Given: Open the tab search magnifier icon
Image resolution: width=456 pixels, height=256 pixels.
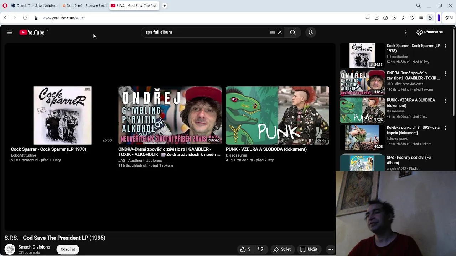Looking at the screenshot, I should [419, 6].
